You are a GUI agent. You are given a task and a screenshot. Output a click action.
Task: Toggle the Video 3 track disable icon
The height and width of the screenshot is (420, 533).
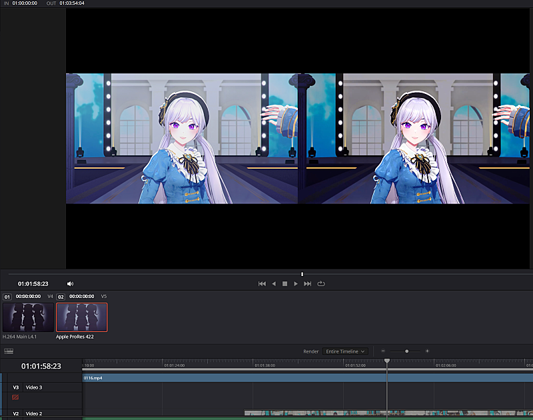click(x=15, y=397)
